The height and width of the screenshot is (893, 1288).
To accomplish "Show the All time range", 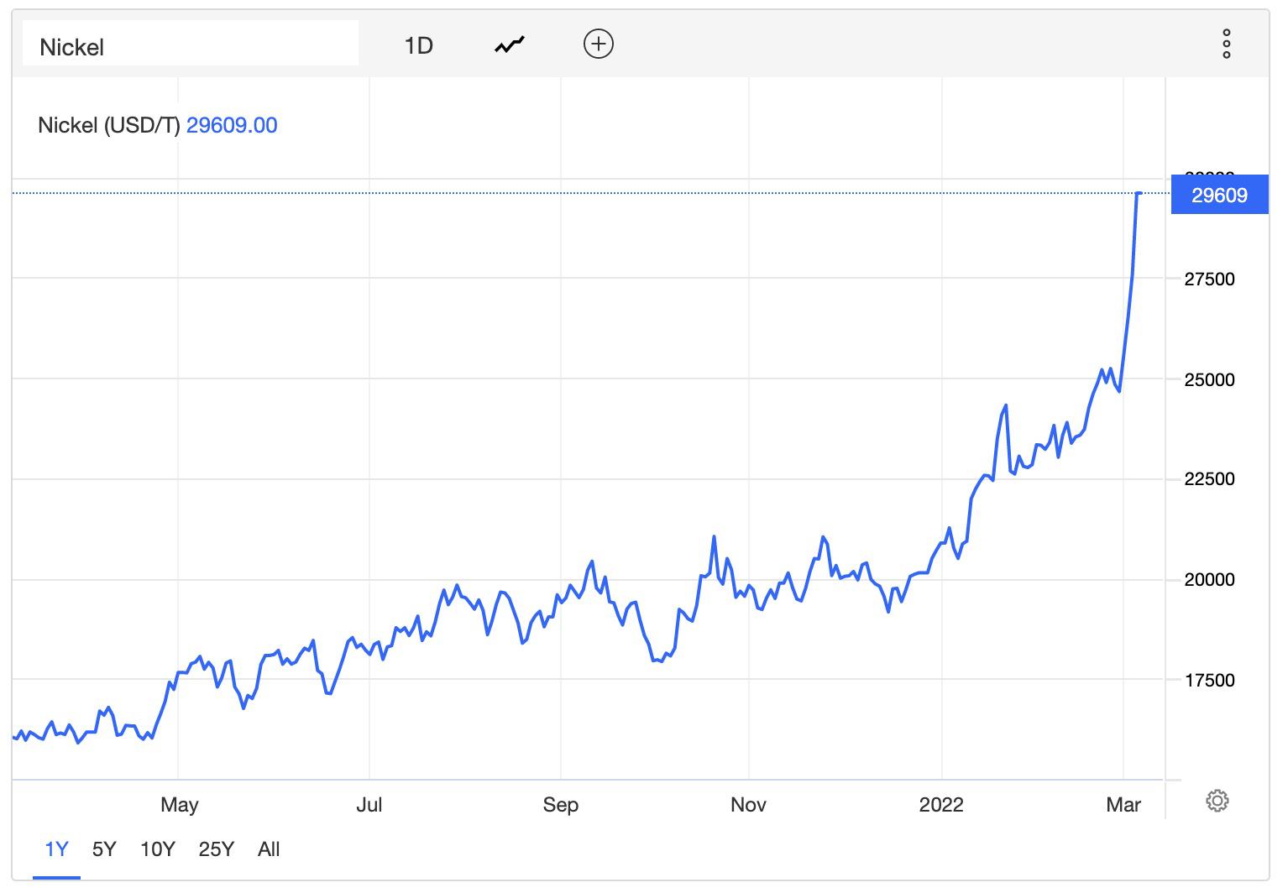I will pos(269,849).
